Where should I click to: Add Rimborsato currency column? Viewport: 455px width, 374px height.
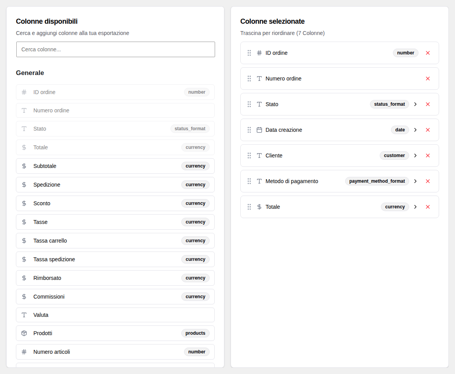coord(115,278)
